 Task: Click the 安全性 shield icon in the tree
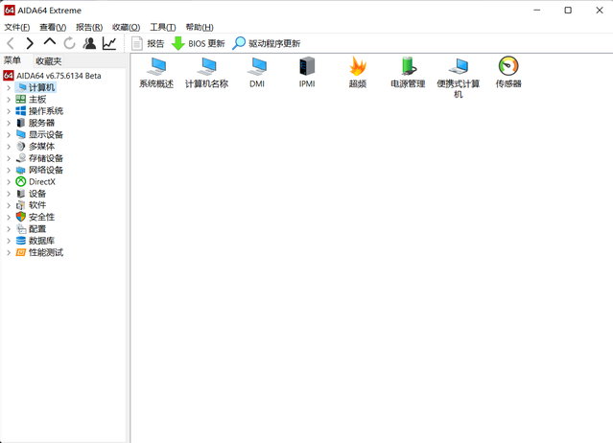click(21, 217)
